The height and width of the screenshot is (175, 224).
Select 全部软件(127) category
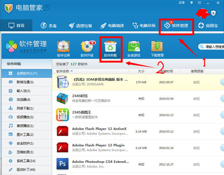[x=27, y=73]
